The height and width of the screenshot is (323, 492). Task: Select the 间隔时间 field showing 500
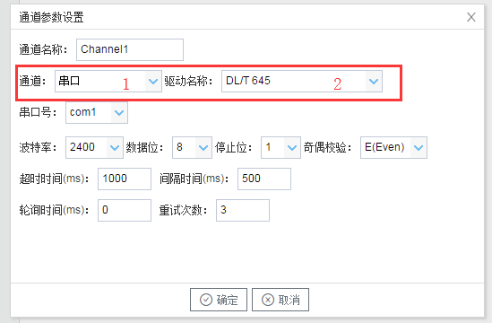coord(264,179)
